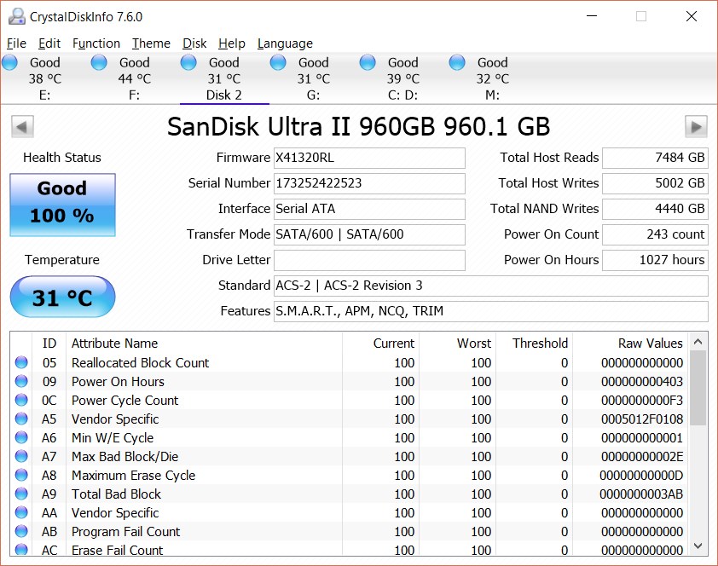Screen dimensions: 718x566
Task: Click the status orb for drive M:
Action: point(457,62)
